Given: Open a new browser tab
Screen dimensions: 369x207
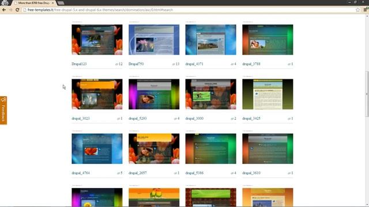Looking at the screenshot, I should pos(61,3).
